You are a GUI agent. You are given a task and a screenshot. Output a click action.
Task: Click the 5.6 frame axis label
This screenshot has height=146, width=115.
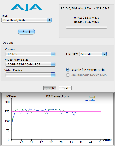(x=21, y=142)
